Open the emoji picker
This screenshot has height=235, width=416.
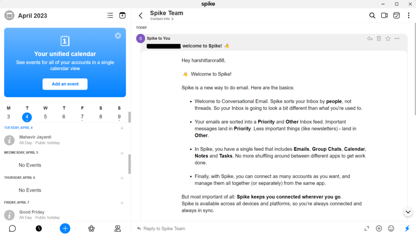(x=391, y=228)
